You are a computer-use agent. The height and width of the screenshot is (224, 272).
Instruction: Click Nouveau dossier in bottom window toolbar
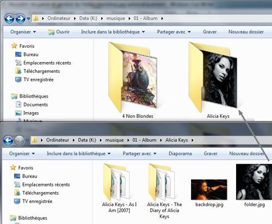pos(246,154)
